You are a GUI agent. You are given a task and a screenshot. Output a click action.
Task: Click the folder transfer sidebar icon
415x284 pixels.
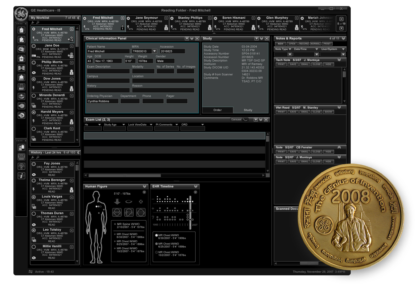coord(21,49)
